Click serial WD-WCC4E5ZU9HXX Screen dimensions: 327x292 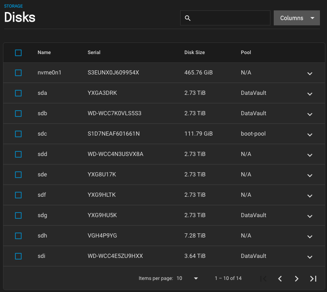115,256
